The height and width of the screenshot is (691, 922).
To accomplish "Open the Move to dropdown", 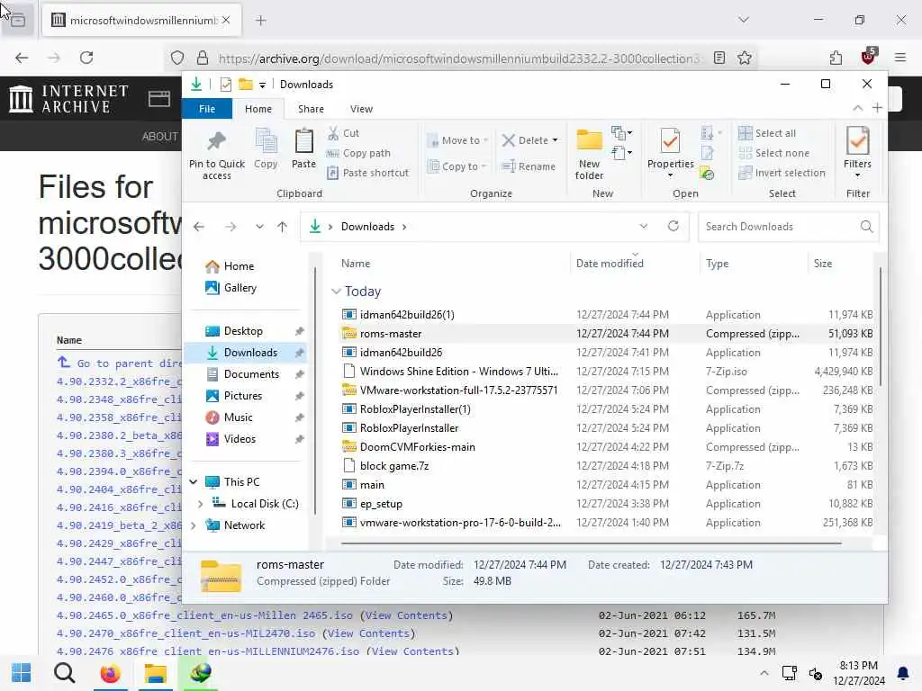I will 458,140.
